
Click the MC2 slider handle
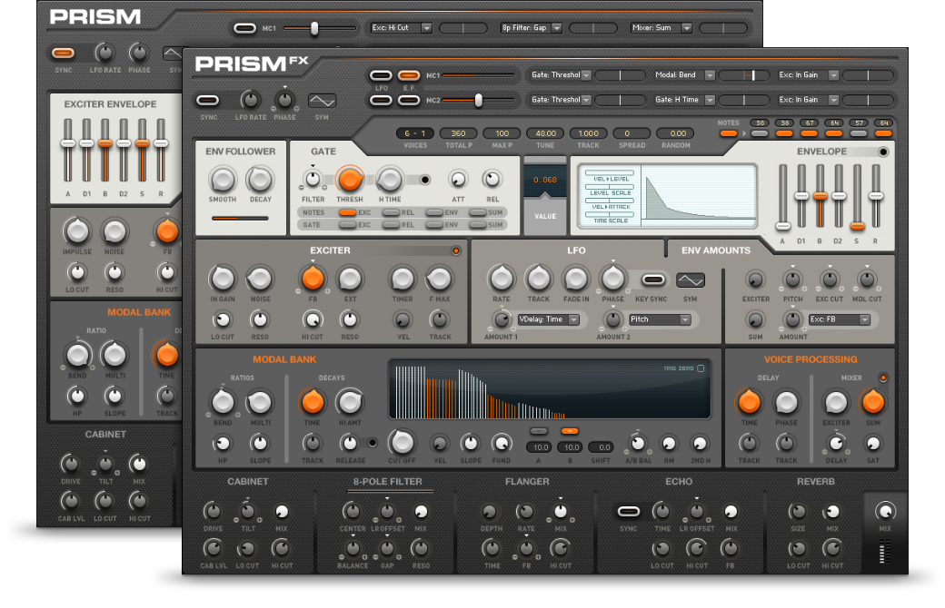pos(479,100)
